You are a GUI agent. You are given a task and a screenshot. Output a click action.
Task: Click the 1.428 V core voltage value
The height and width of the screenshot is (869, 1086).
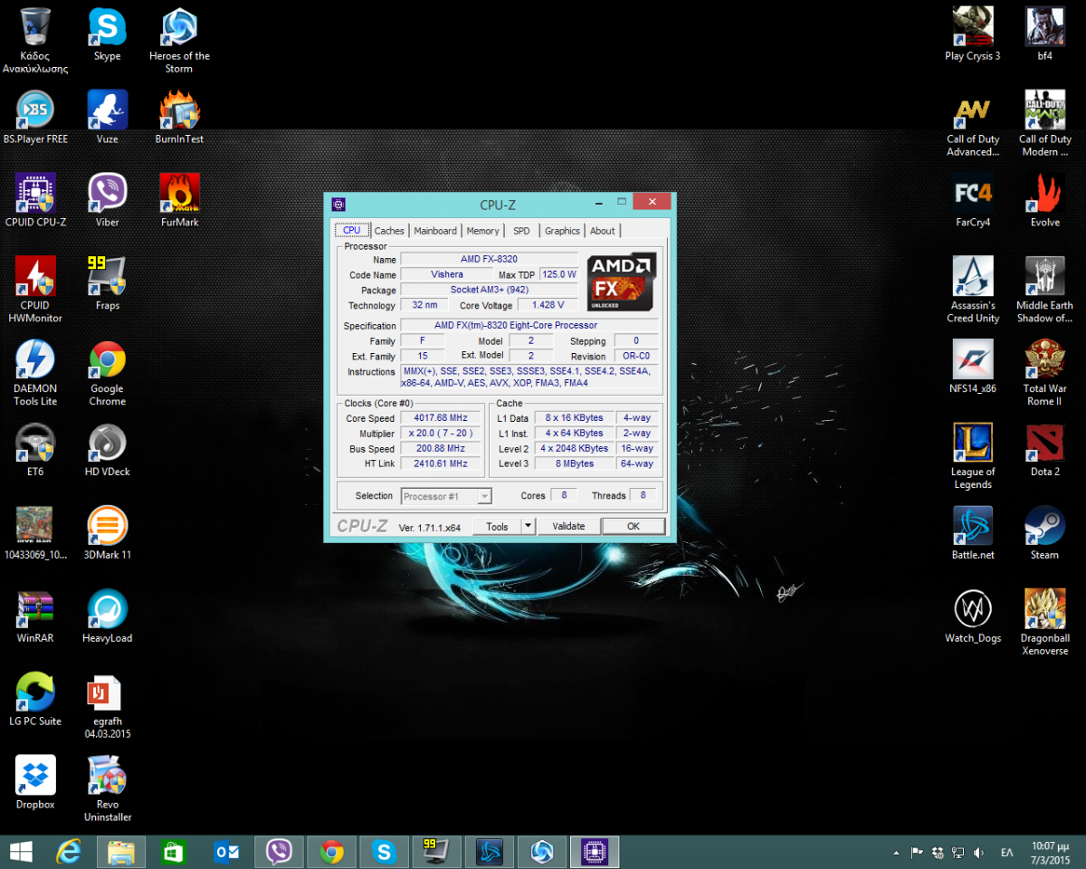[548, 305]
